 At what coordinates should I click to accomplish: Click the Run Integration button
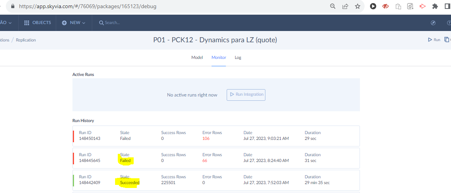(x=246, y=95)
